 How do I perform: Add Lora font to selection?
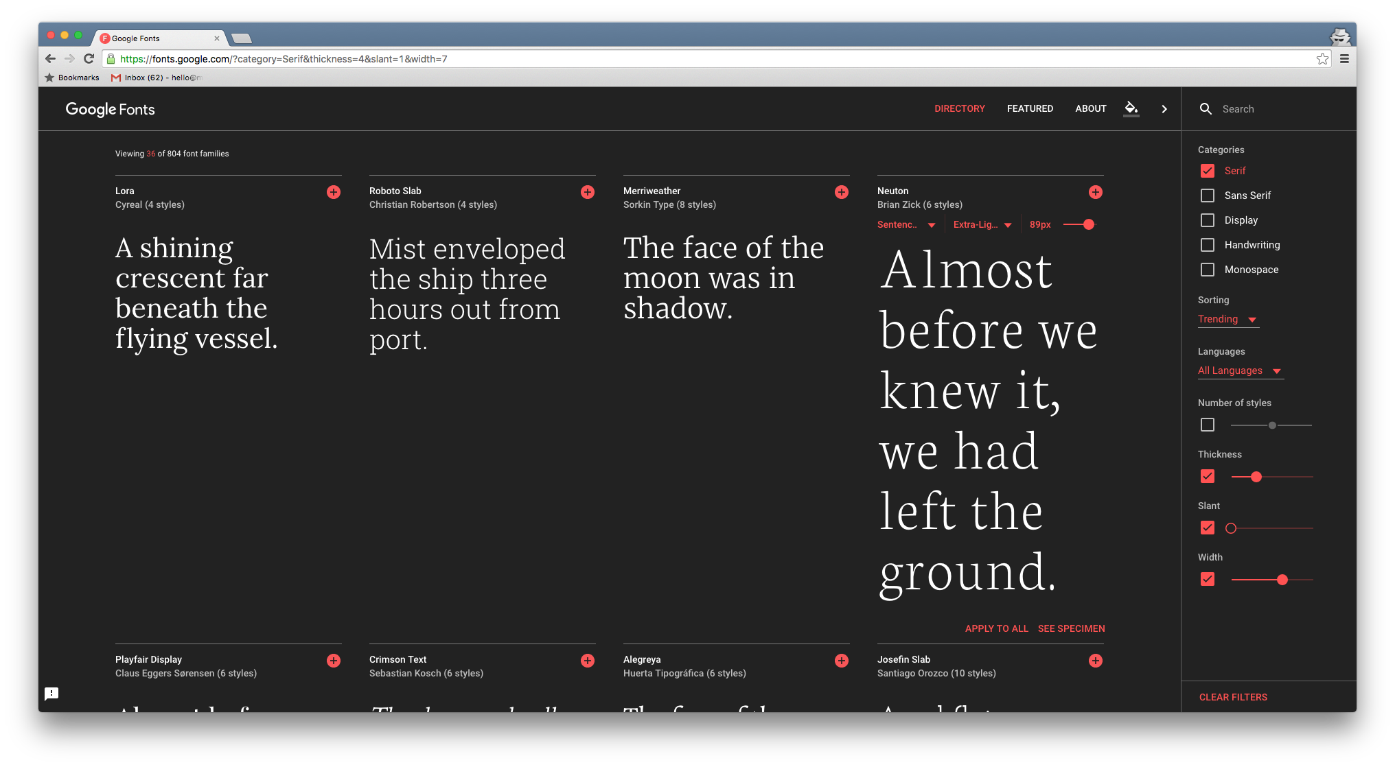pos(334,192)
